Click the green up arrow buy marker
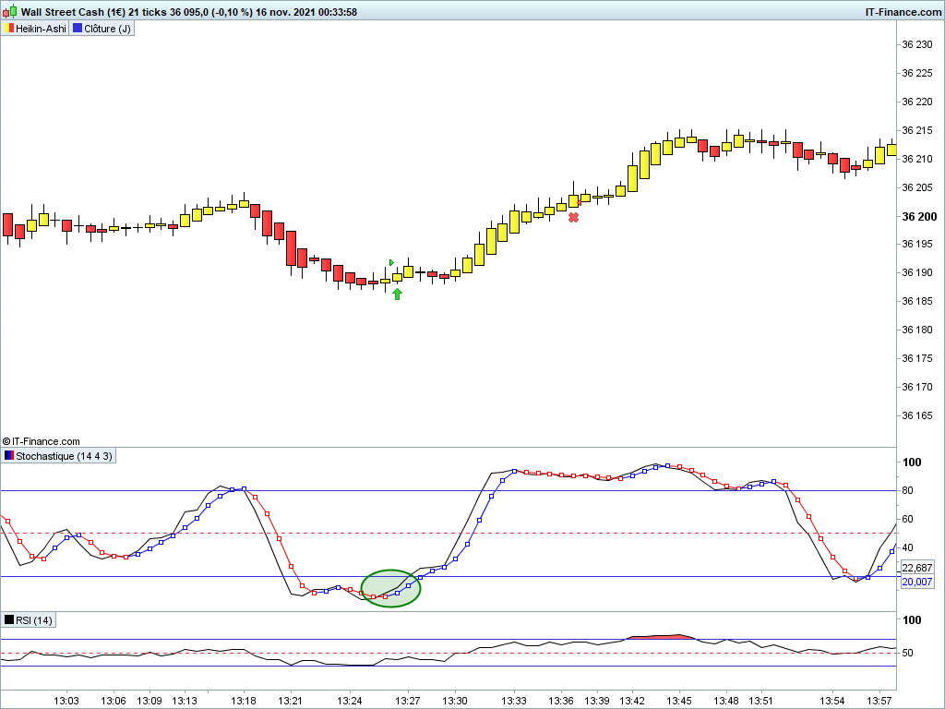945x709 pixels. click(397, 294)
